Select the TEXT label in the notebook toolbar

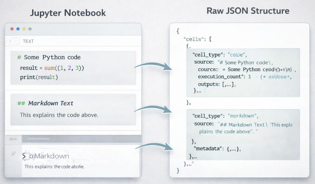coord(28,41)
